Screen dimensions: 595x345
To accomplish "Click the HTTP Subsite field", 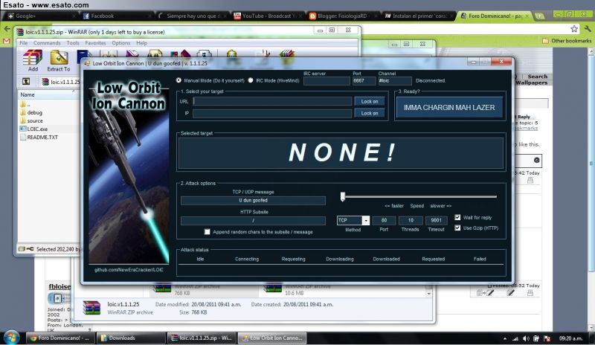I will click(253, 221).
